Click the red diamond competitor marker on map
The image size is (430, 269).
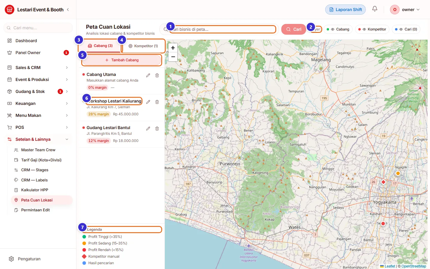pos(383,182)
